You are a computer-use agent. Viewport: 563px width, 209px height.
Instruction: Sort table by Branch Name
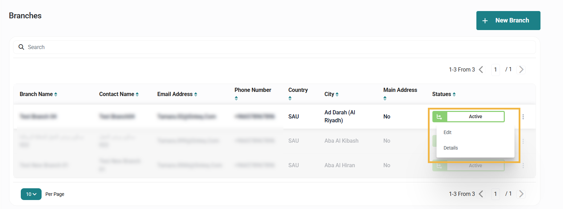click(x=56, y=94)
